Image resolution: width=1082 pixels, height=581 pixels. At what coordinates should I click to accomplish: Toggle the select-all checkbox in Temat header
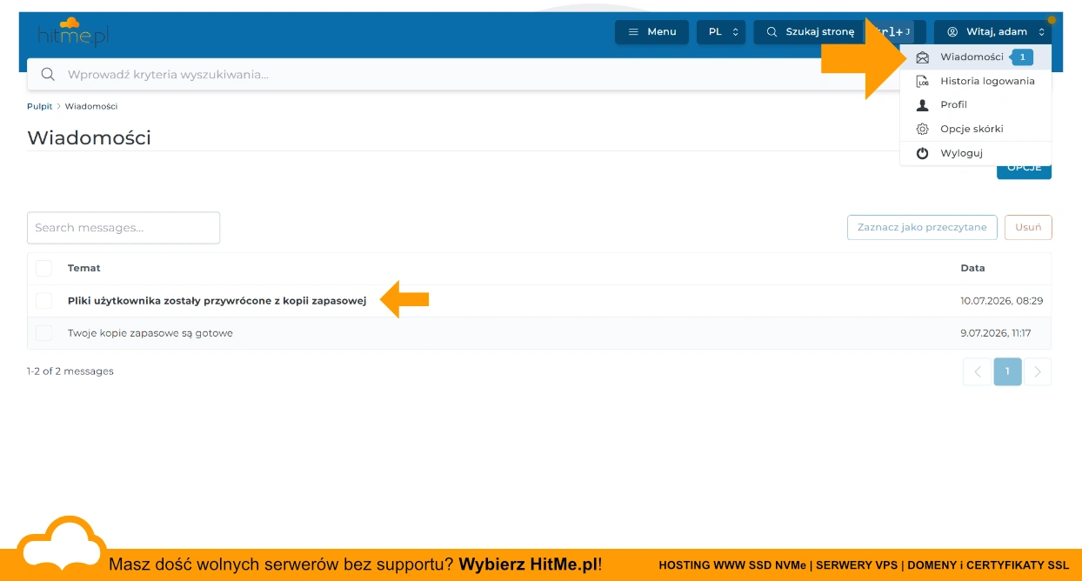coord(43,268)
